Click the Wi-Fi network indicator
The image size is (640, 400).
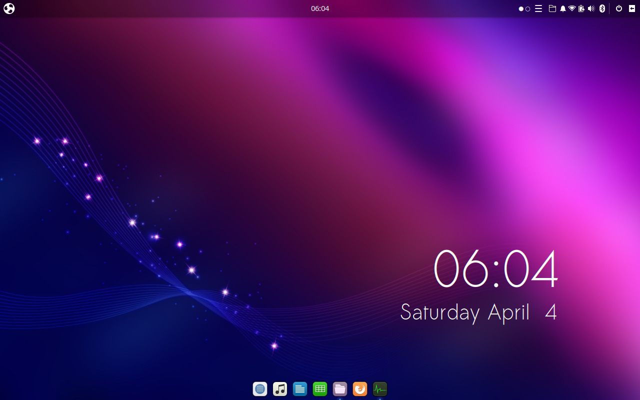click(x=571, y=8)
